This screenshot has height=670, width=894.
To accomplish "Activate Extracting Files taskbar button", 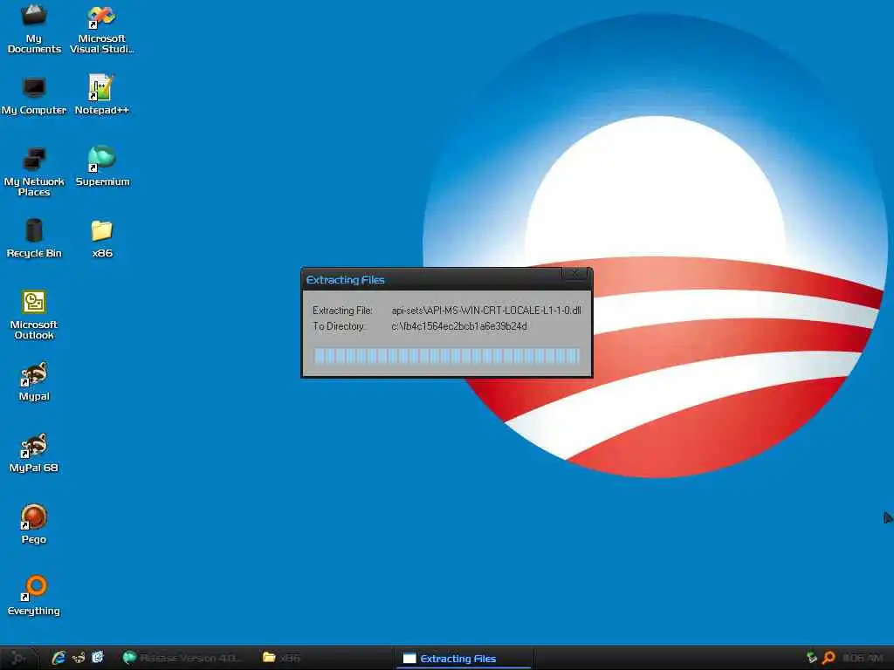I will (x=463, y=658).
